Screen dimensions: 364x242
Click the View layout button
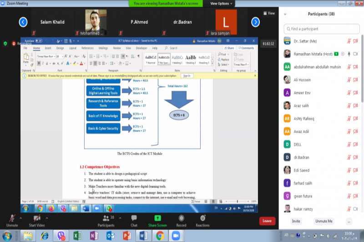pos(269,13)
